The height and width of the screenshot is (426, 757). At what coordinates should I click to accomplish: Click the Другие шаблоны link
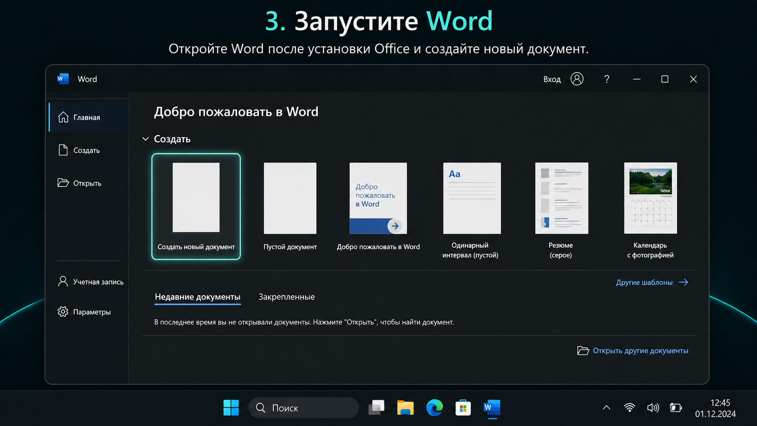pos(652,282)
